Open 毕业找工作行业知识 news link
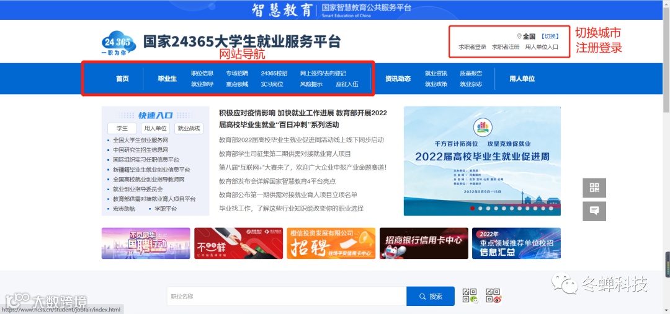670x314 pixels. pos(291,208)
